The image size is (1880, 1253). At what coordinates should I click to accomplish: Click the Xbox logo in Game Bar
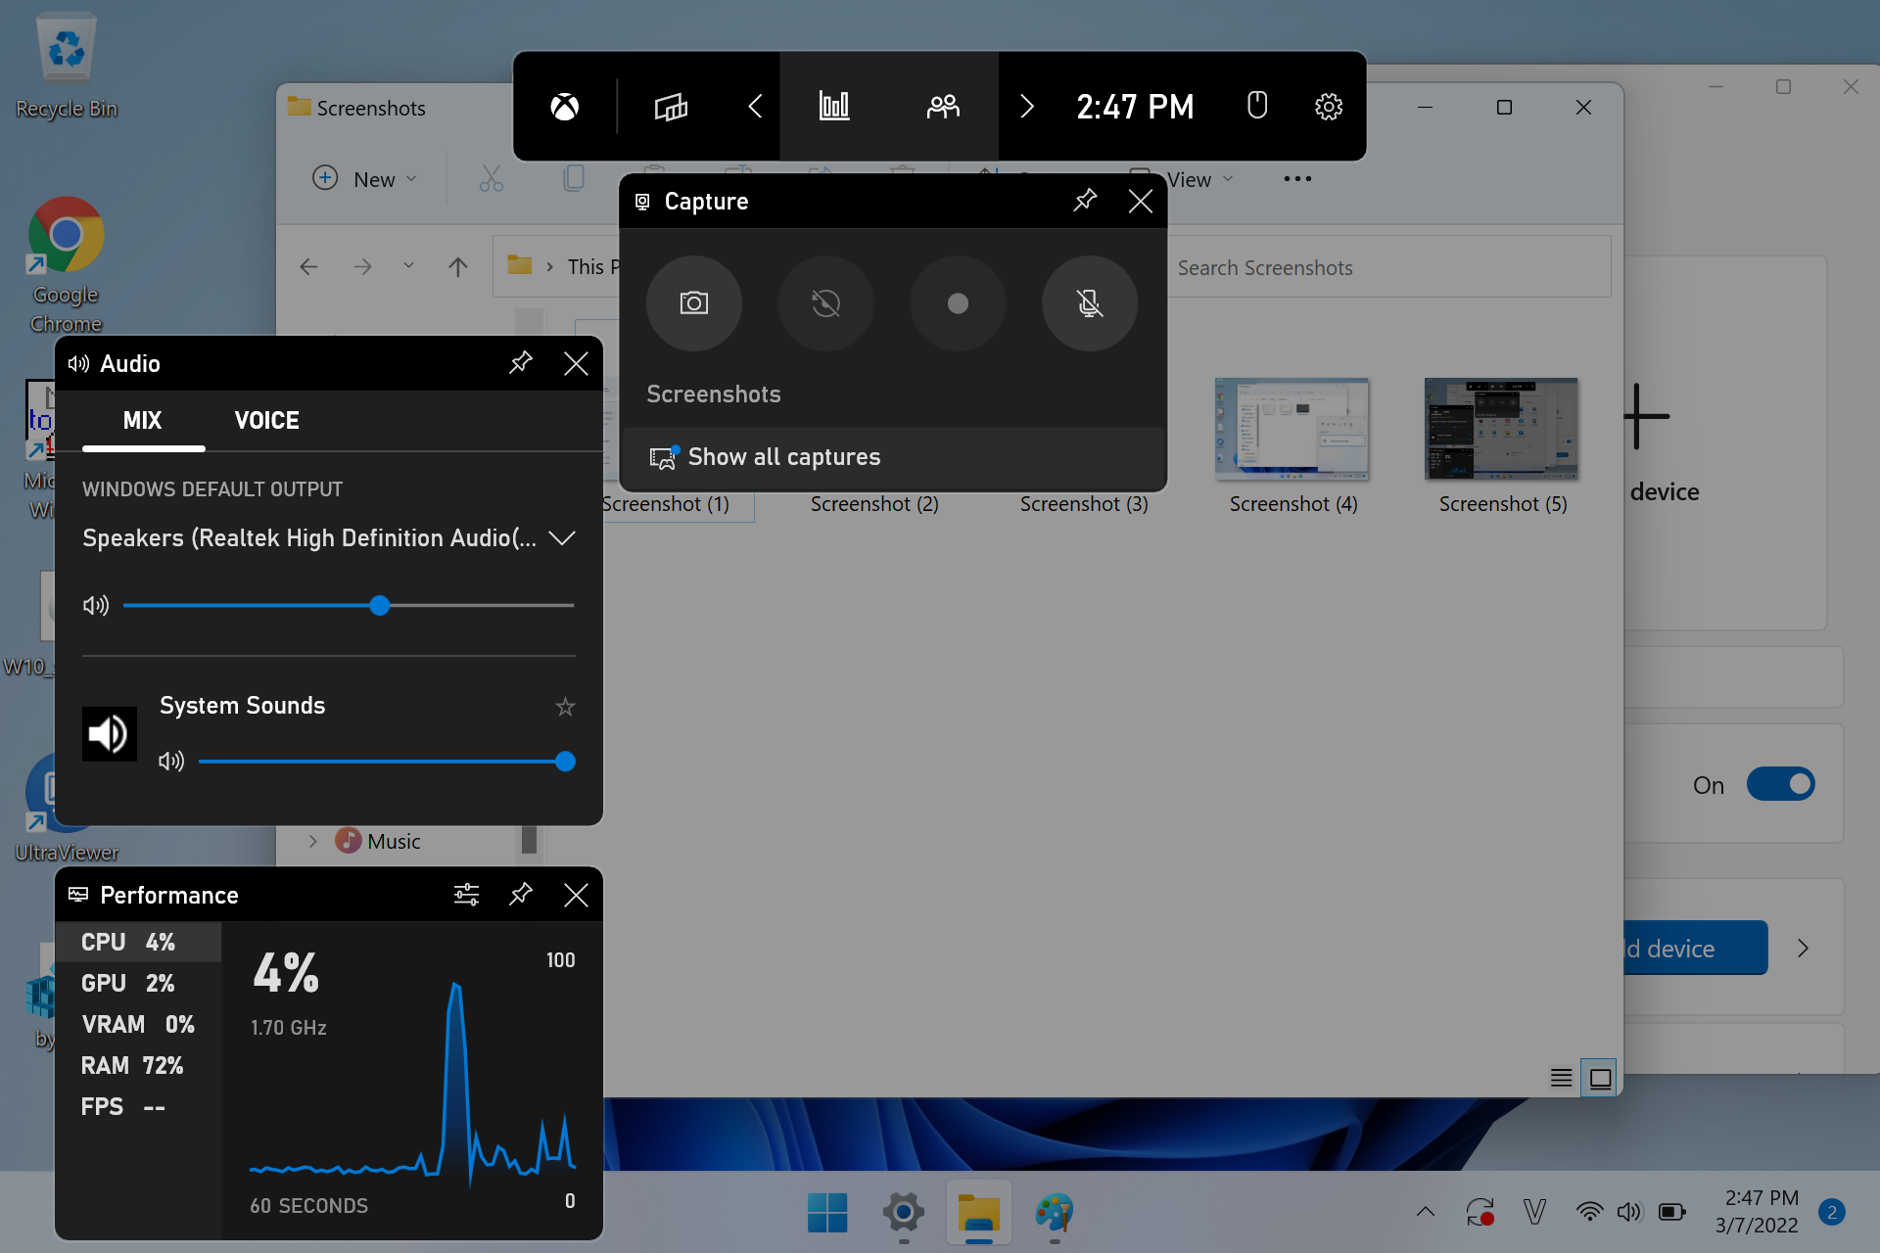click(565, 106)
